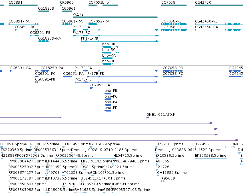Click the CG18259-PA protein label
243x194 pixels.
coord(52,68)
